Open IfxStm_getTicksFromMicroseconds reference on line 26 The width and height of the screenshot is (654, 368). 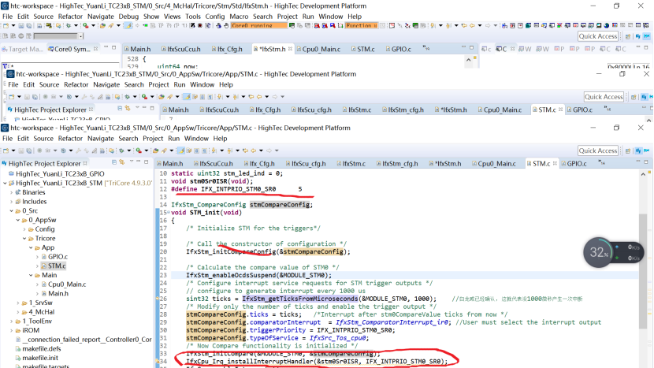pos(300,299)
